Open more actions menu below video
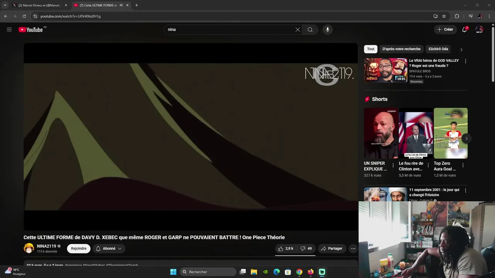The image size is (495, 278). 353,249
